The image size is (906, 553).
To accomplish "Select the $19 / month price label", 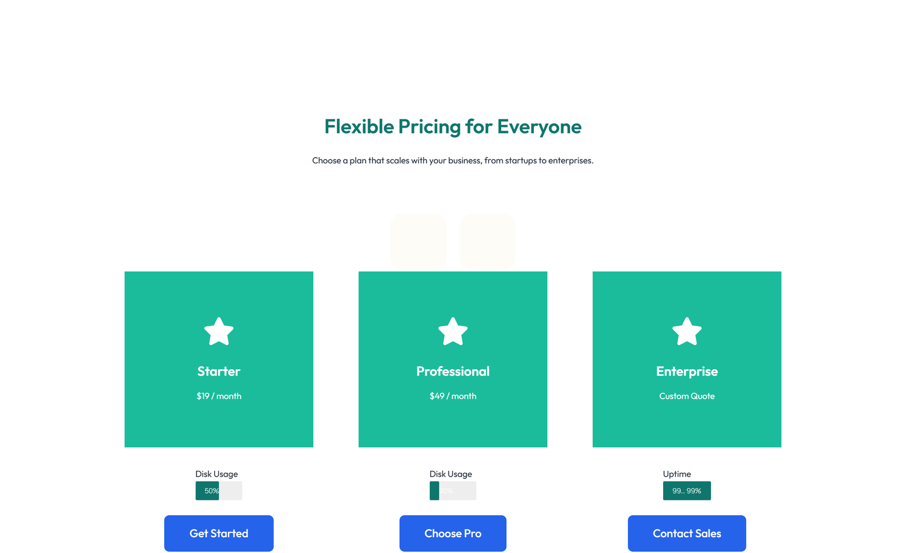I will tap(219, 396).
